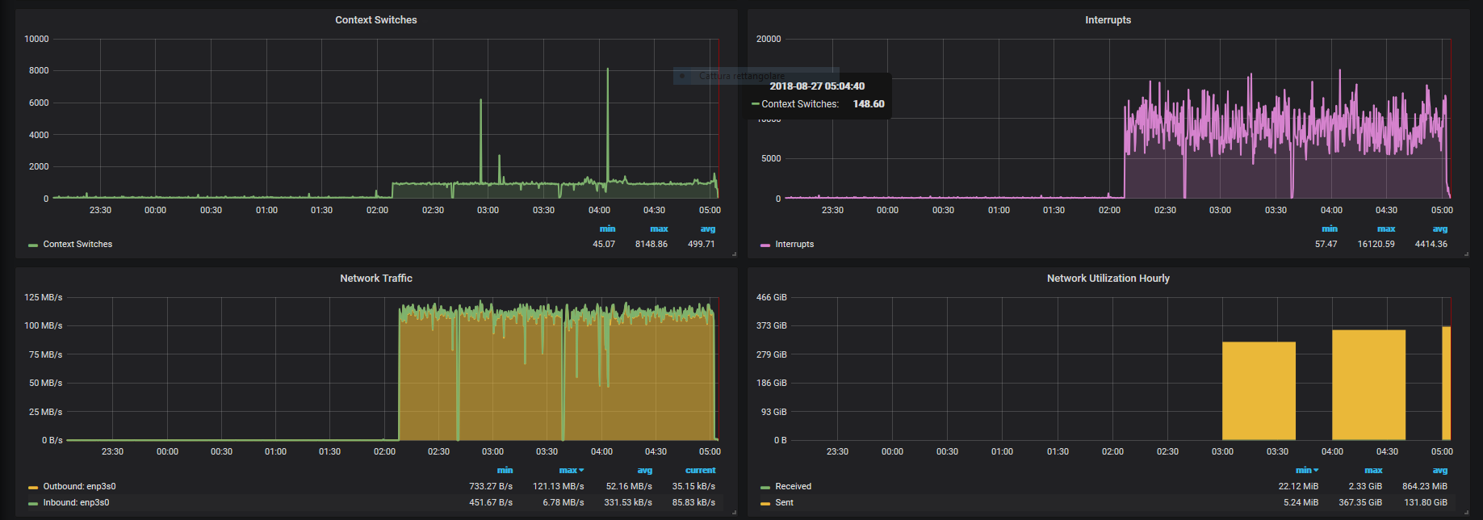Screen dimensions: 1483x520
Task: Click the yellow hourly bar spanning 03:00 to 03:30
Action: tap(1259, 391)
